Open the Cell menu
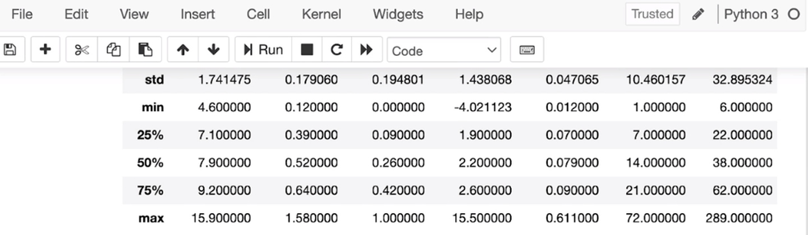The width and height of the screenshot is (808, 235). [258, 15]
